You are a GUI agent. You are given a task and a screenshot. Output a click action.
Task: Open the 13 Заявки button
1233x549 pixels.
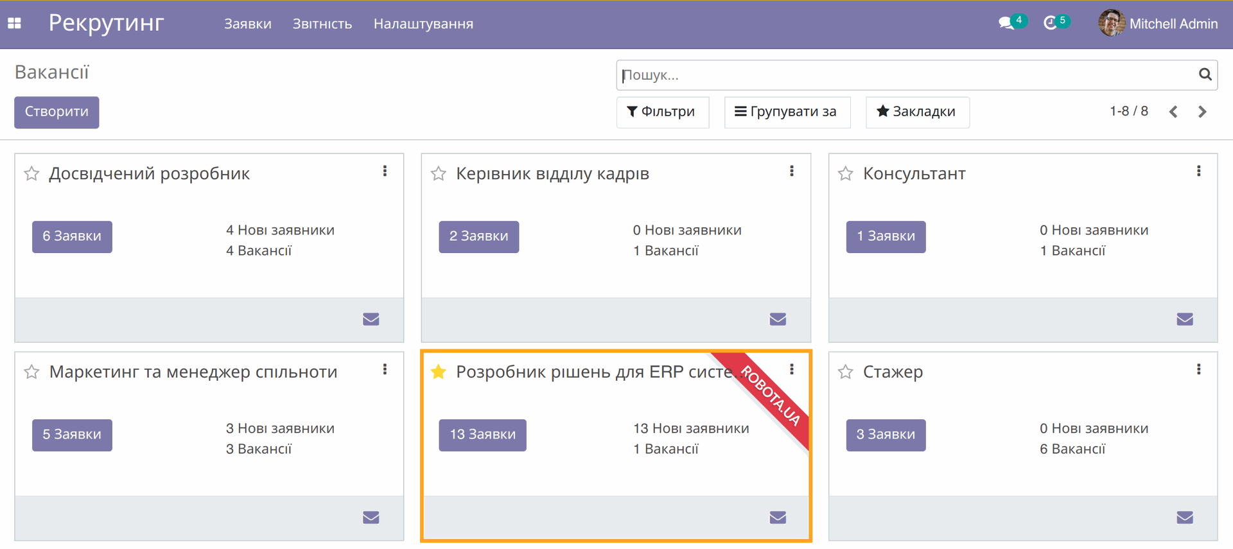482,435
